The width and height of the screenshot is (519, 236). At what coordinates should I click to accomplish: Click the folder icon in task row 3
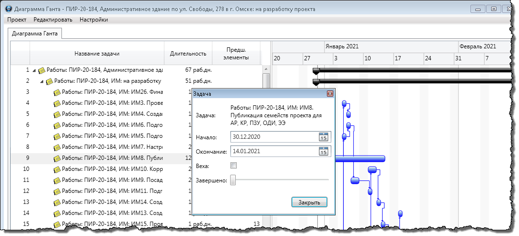(x=57, y=92)
